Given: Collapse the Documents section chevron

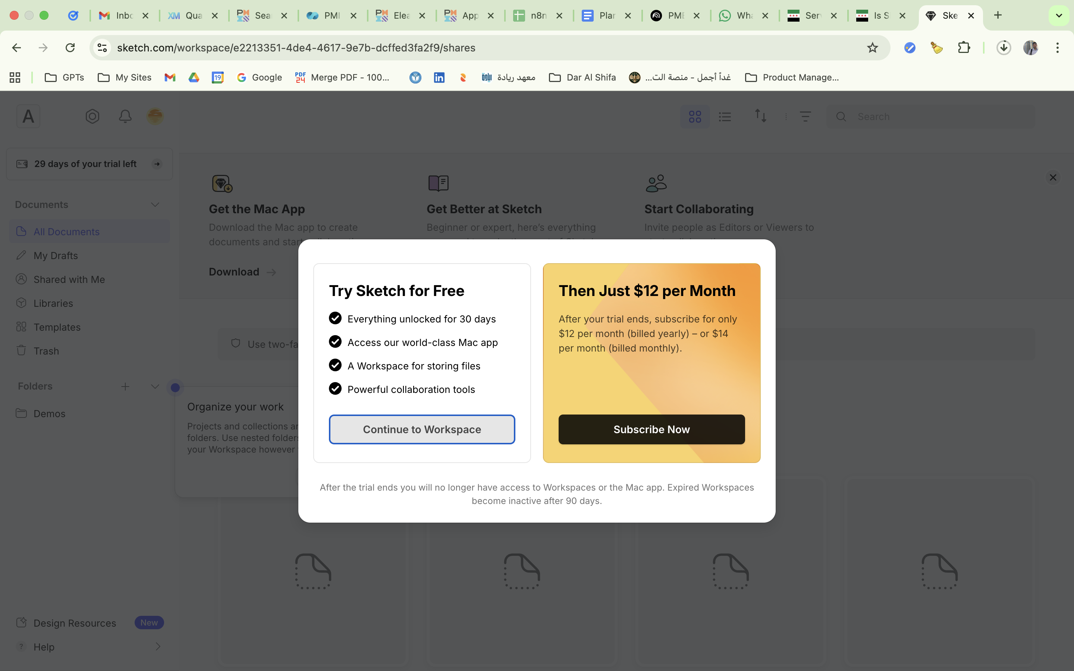Looking at the screenshot, I should tap(155, 205).
